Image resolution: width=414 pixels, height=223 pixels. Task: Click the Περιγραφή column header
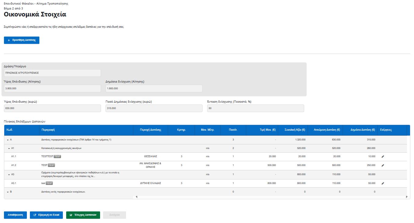click(86, 130)
